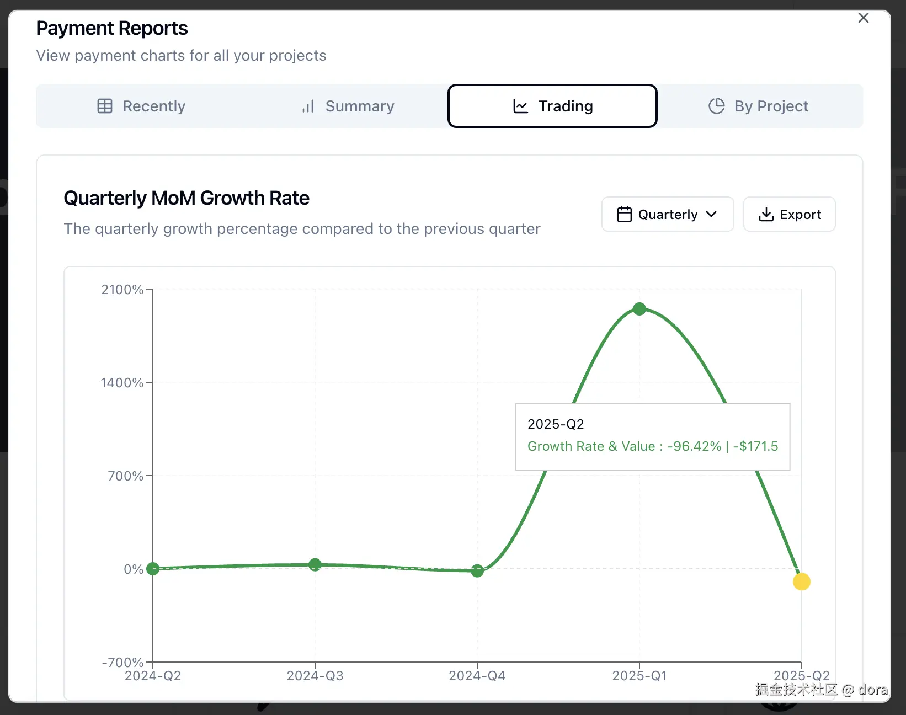Select the By Project tab
This screenshot has height=715, width=906.
point(759,106)
